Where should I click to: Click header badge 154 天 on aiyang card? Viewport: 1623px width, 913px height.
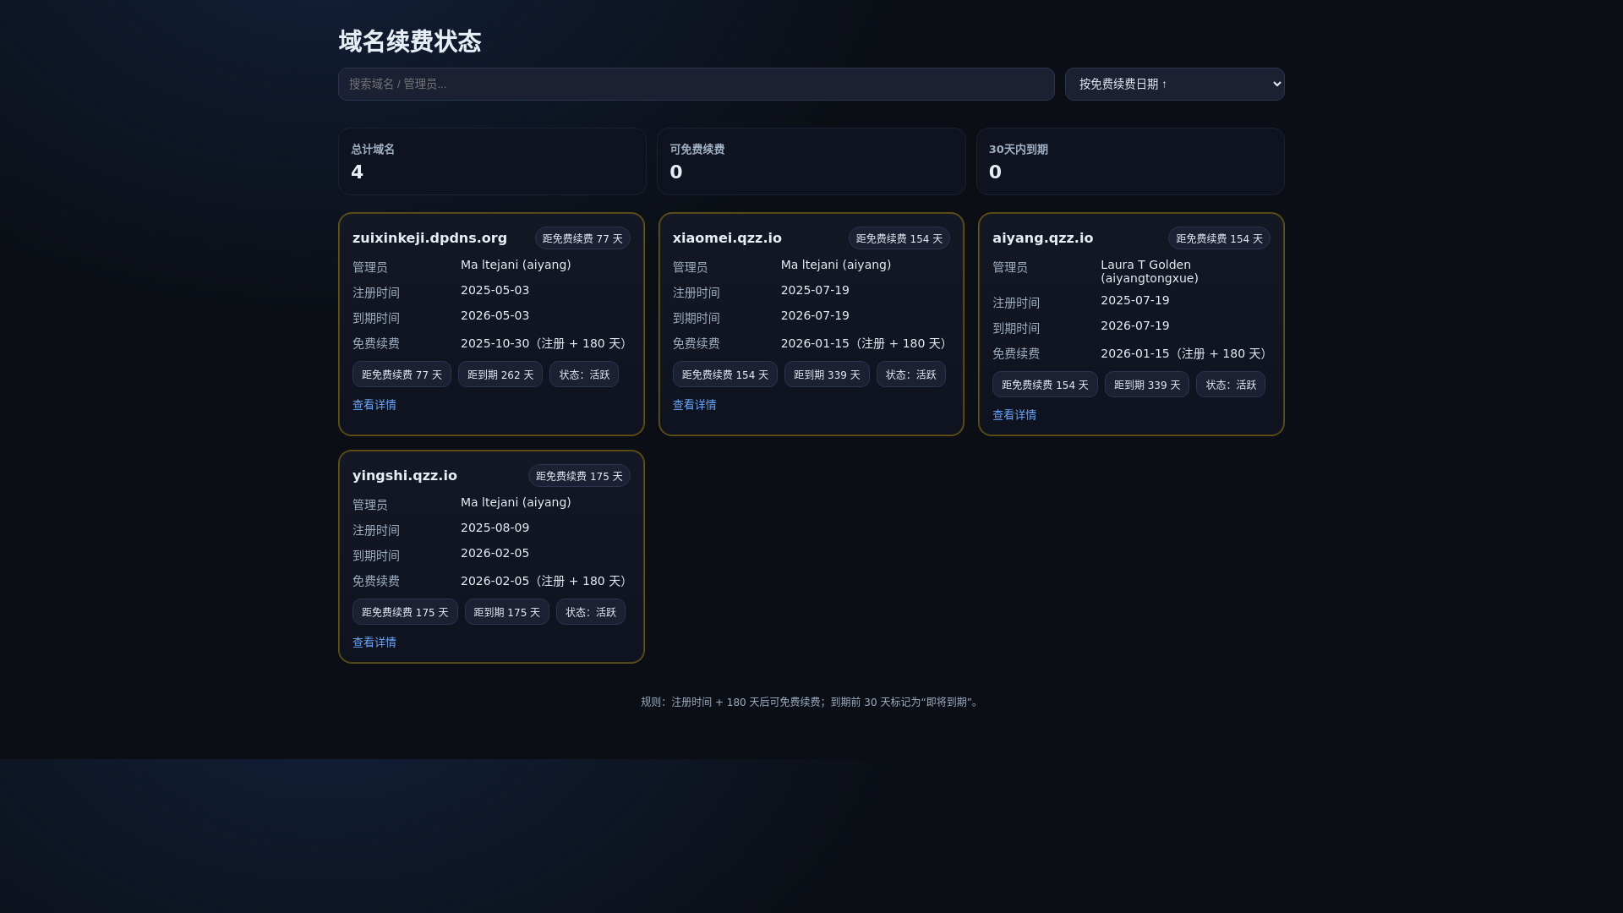coord(1219,238)
